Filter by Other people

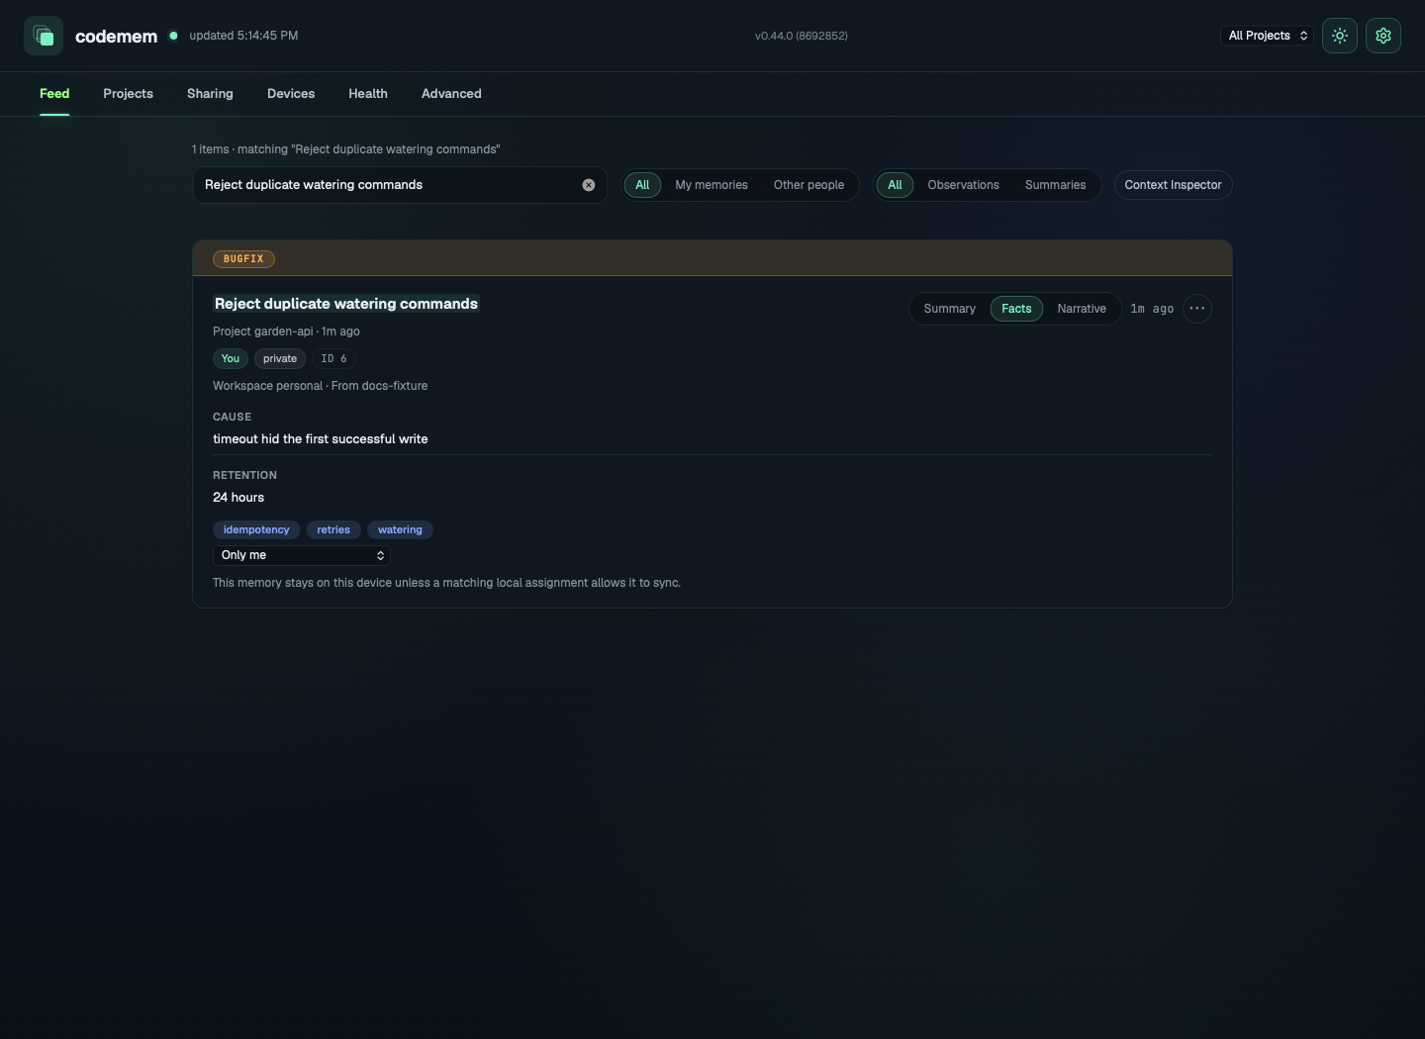point(808,185)
